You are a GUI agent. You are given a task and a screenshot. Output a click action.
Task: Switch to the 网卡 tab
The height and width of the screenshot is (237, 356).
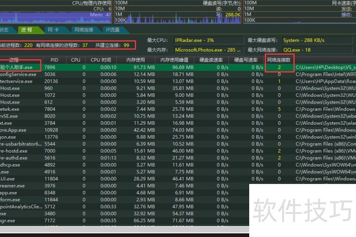(x=54, y=30)
